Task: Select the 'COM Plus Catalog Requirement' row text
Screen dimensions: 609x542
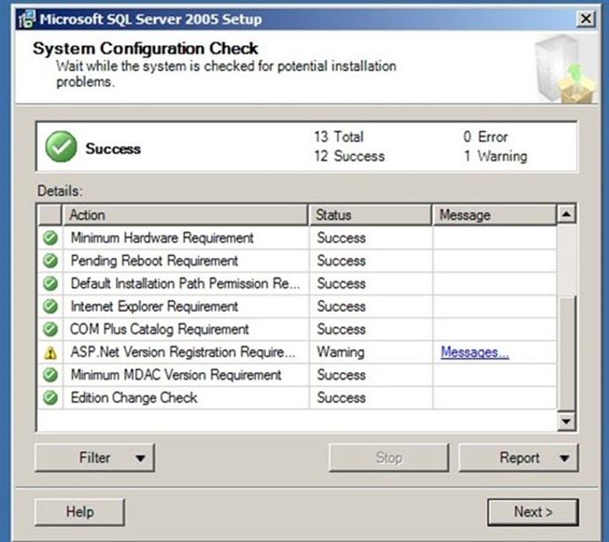Action: point(159,329)
